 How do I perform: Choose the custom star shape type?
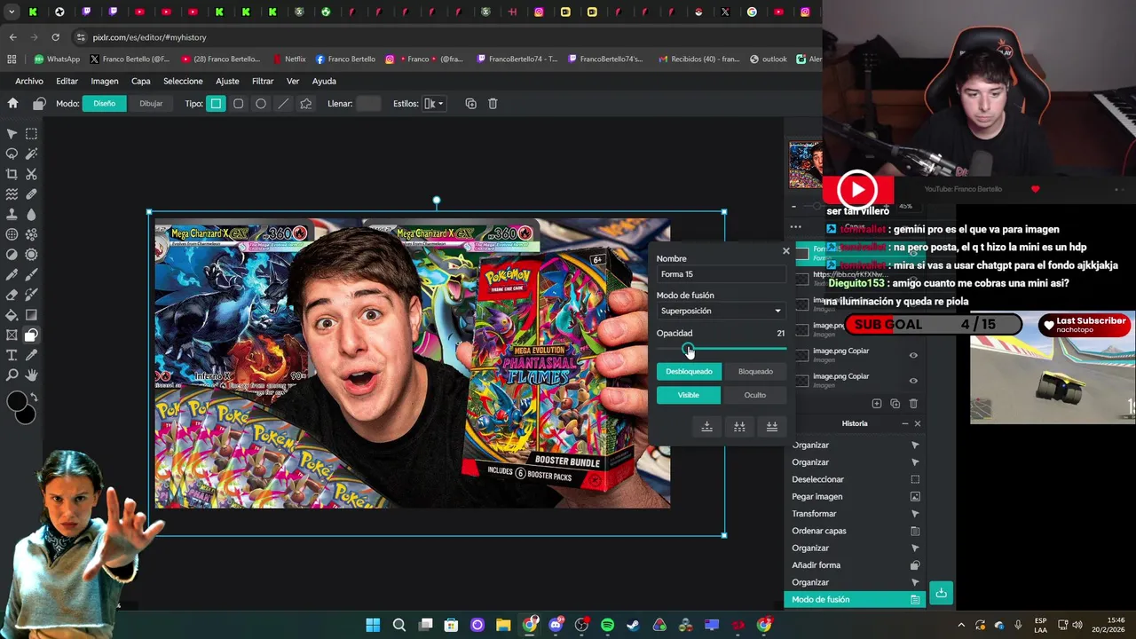(x=306, y=103)
